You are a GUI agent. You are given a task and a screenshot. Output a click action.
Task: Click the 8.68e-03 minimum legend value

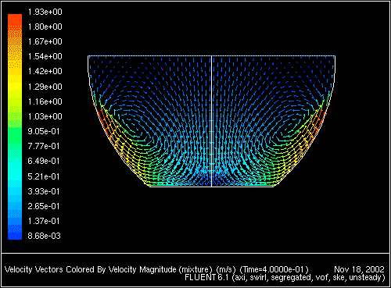tap(44, 236)
